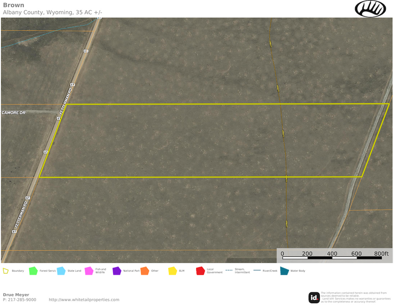Open the www.whitetailproperties.com link
Viewport: 394px width, 305px height.
(84, 300)
